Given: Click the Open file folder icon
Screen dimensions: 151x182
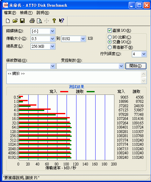Looking at the screenshot, I should coord(15,21).
